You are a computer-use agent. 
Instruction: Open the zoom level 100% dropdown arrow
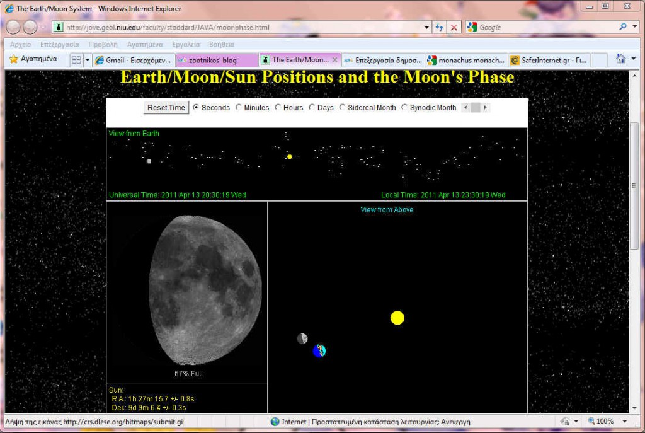click(624, 421)
